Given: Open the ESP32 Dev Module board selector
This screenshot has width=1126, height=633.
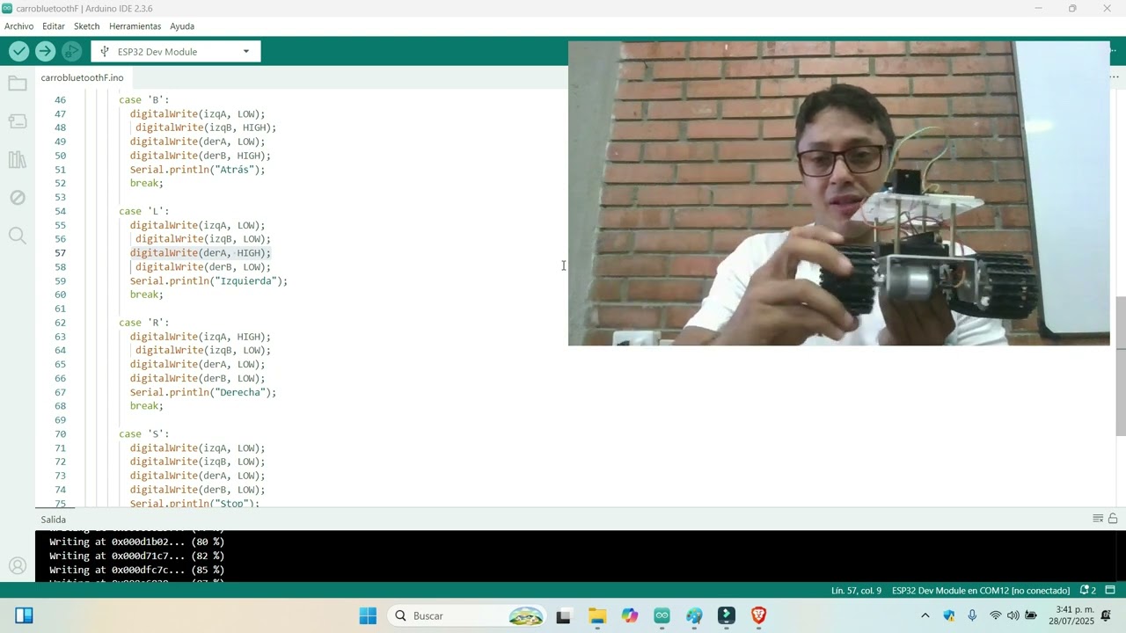Looking at the screenshot, I should click(176, 51).
